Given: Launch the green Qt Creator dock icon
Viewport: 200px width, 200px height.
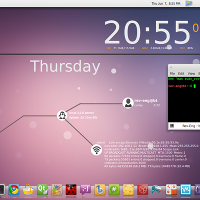Looking at the screenshot, I should 42,189.
